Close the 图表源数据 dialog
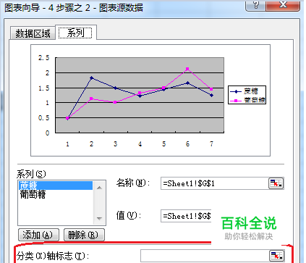 (x=283, y=5)
